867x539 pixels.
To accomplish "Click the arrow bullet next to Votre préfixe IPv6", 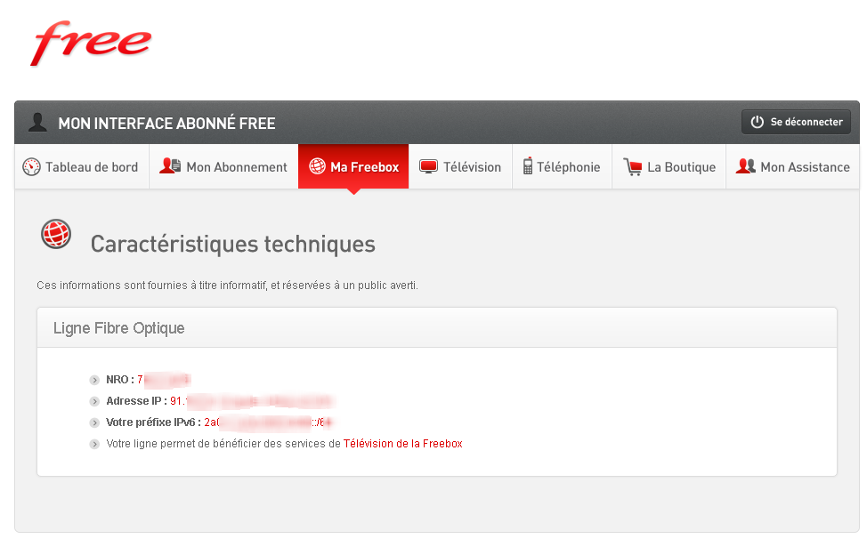I will [x=94, y=423].
